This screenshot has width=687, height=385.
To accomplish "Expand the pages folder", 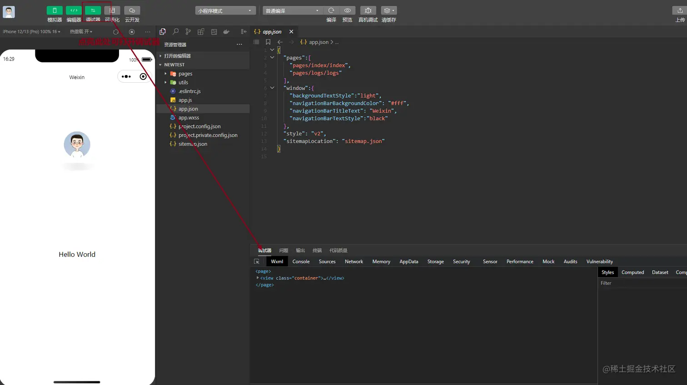I will click(203, 74).
